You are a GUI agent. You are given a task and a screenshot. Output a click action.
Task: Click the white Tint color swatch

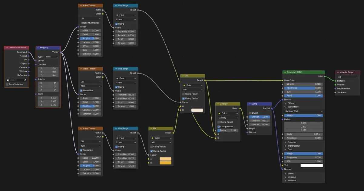[x=312, y=165]
